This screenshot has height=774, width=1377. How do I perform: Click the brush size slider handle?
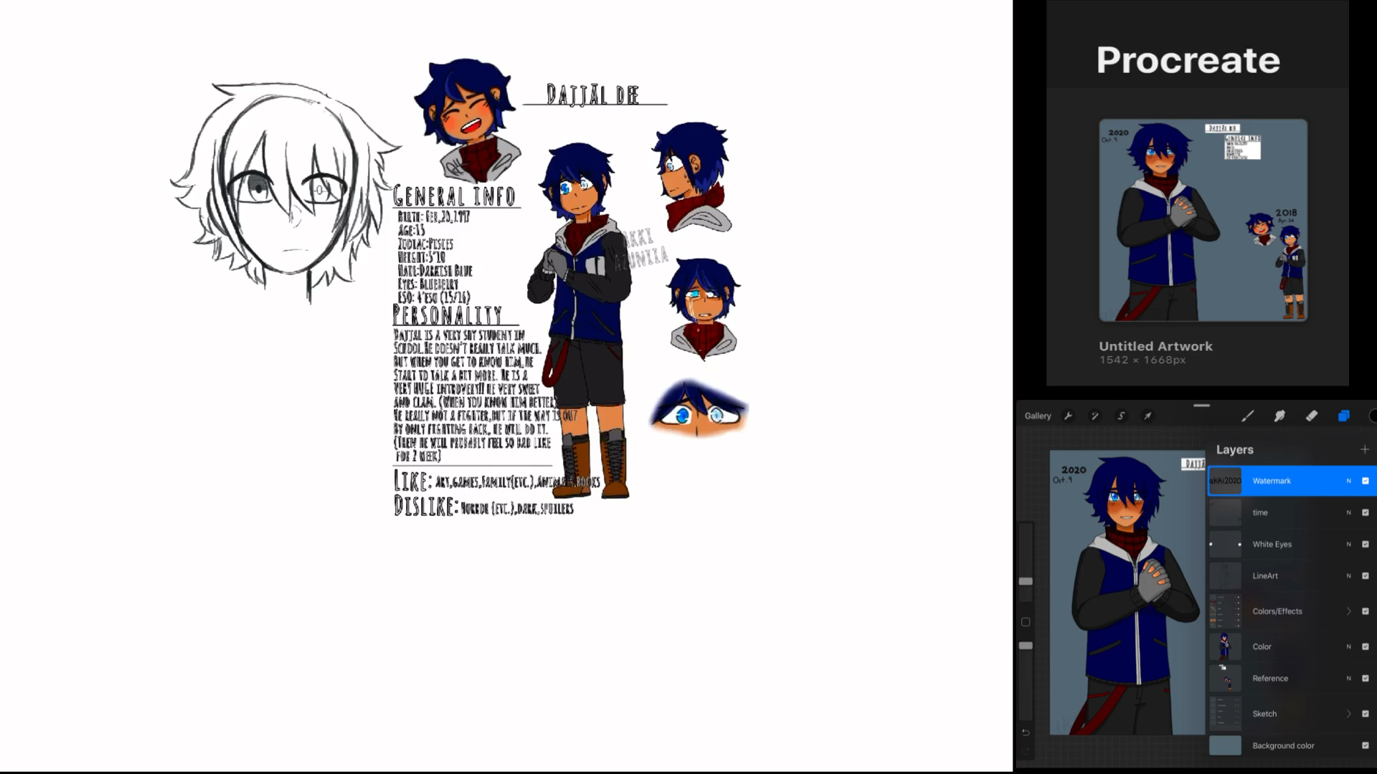(x=1026, y=581)
